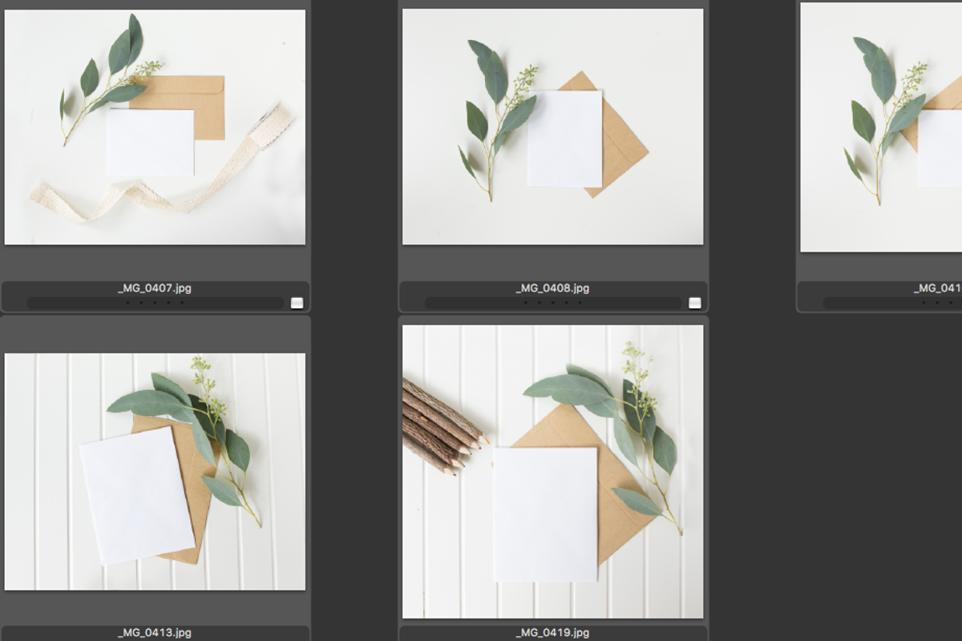Select the _MG_0407.jpg thumbnail with lace ribbon
This screenshot has height=641, width=962.
155,127
